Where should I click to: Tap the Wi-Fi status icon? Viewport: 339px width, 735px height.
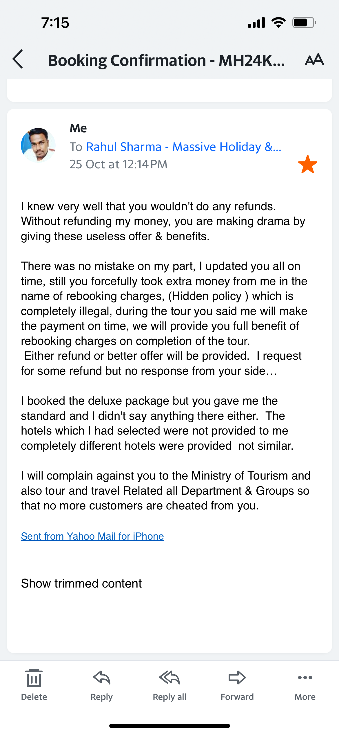click(278, 22)
